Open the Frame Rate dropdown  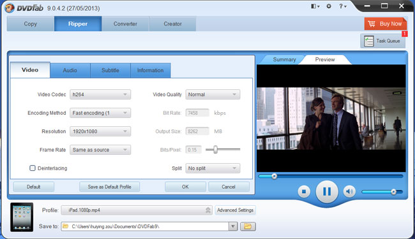pos(100,150)
